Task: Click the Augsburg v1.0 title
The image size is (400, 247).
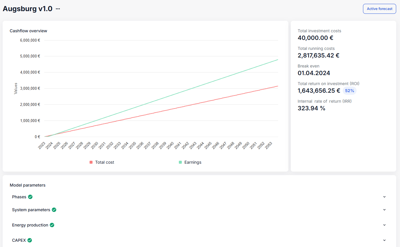Action: click(28, 9)
